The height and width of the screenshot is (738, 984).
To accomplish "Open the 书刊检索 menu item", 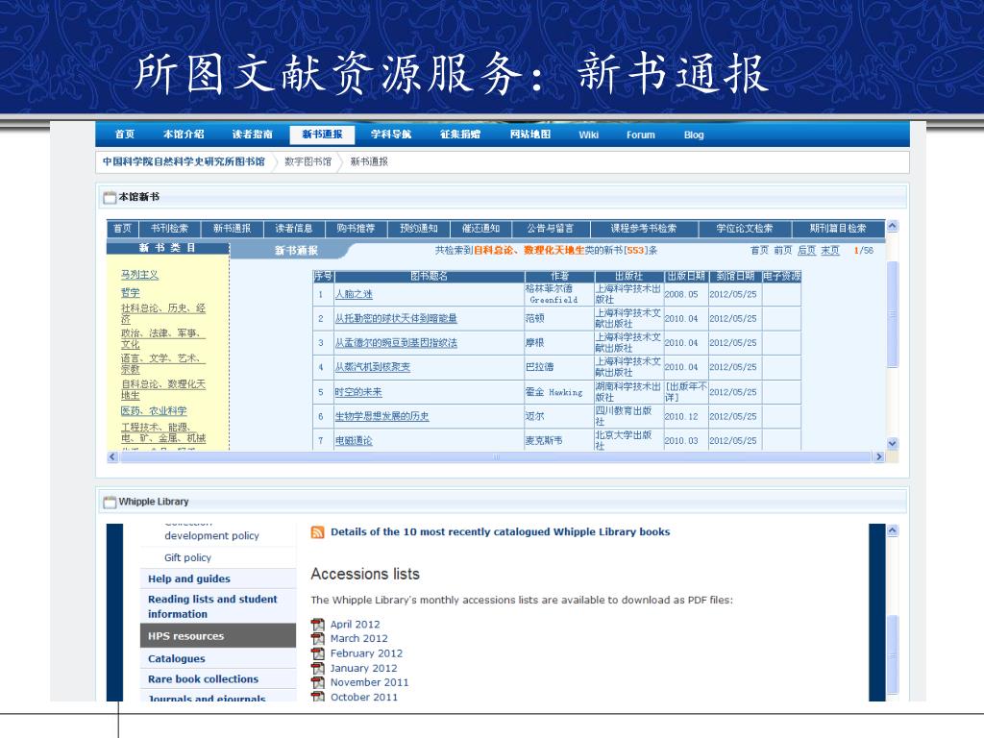I will [169, 229].
